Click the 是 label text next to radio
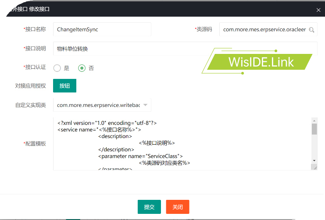 tap(67, 68)
